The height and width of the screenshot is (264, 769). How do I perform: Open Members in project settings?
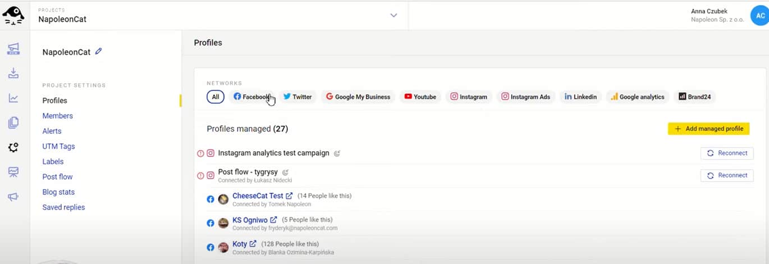coord(58,116)
